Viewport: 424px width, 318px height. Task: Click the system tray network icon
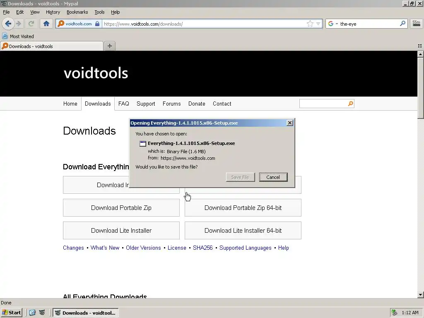click(395, 313)
